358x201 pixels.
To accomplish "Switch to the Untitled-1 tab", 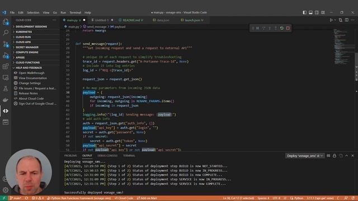I will (x=102, y=20).
